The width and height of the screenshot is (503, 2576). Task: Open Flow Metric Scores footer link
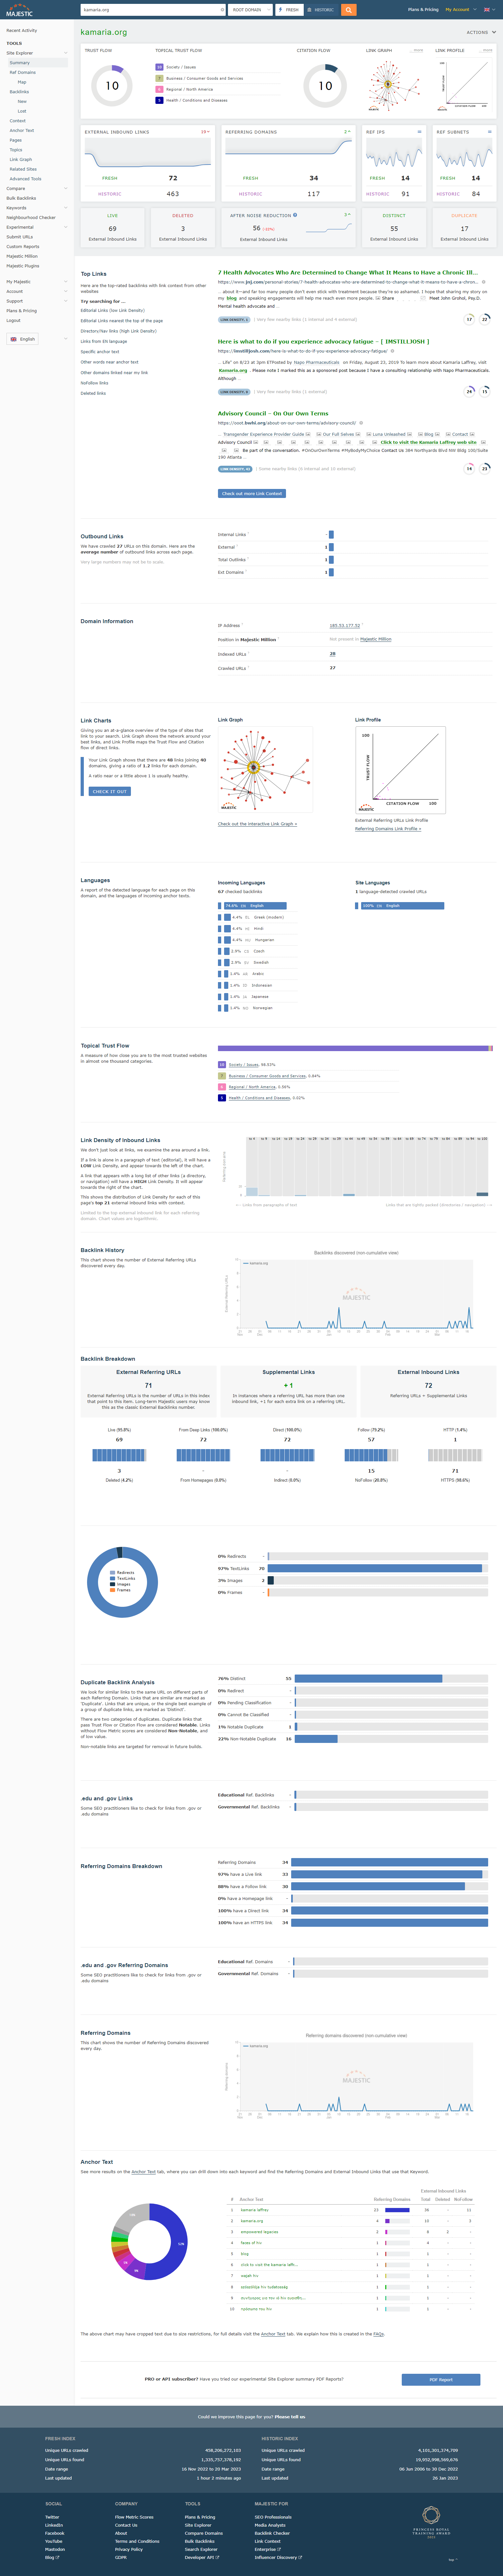(x=134, y=2517)
